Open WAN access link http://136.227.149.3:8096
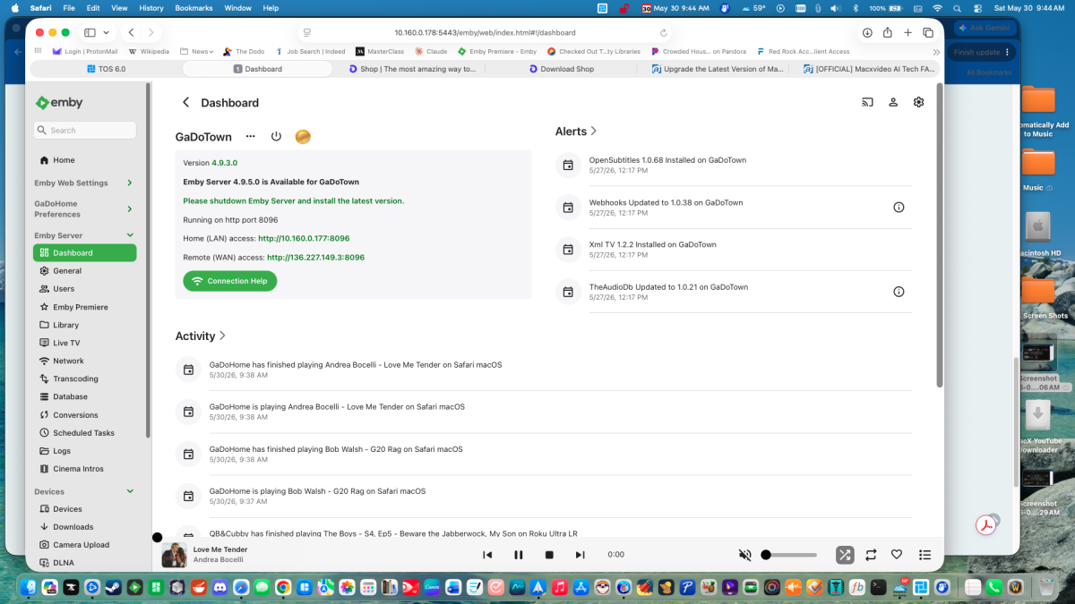Screen dimensions: 1075x604 coord(315,258)
